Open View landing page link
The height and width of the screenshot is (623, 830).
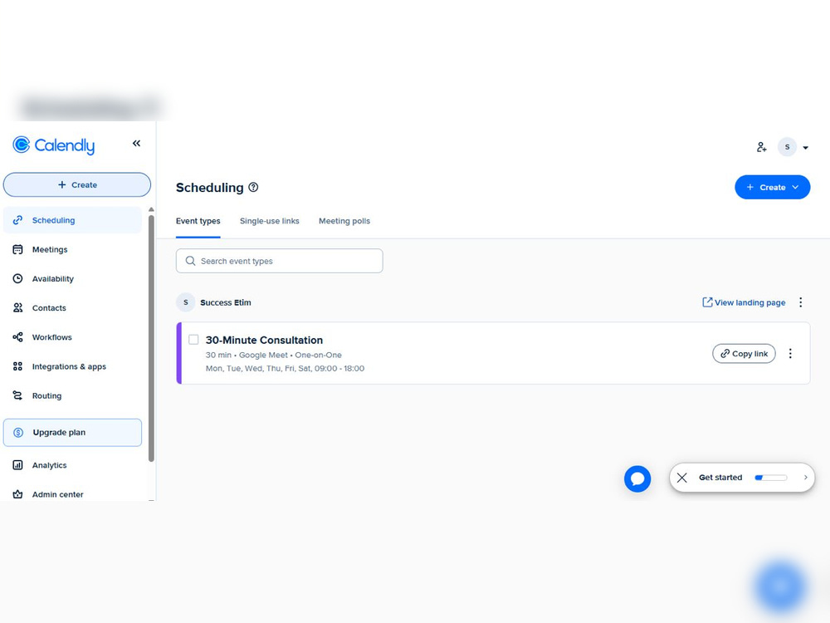click(x=744, y=302)
